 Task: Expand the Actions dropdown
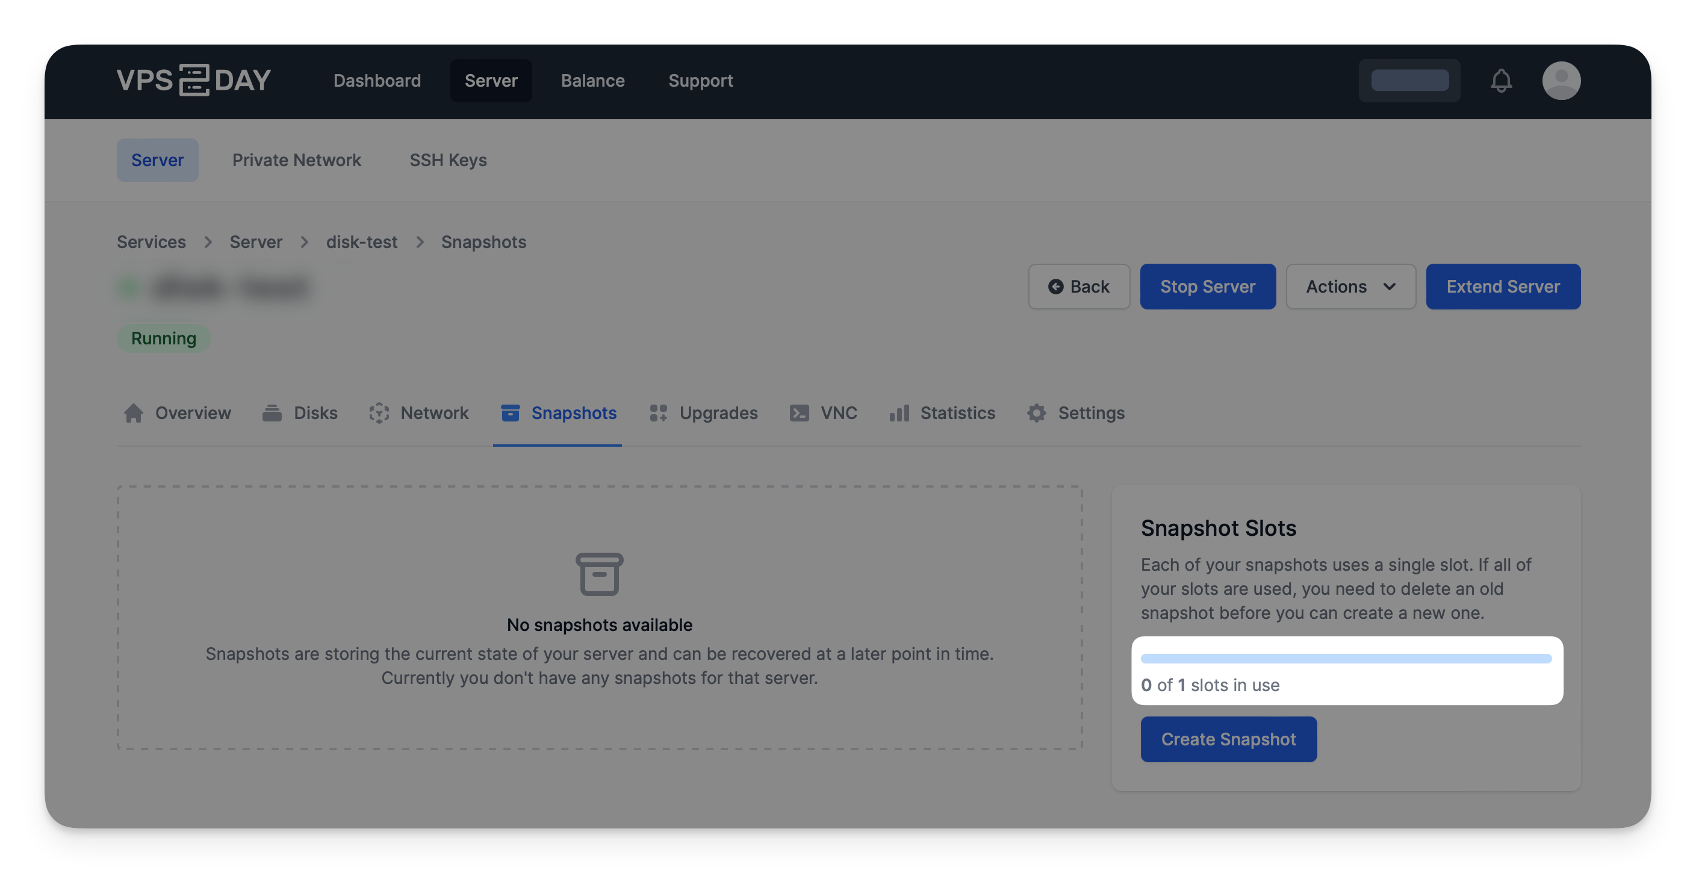point(1350,287)
